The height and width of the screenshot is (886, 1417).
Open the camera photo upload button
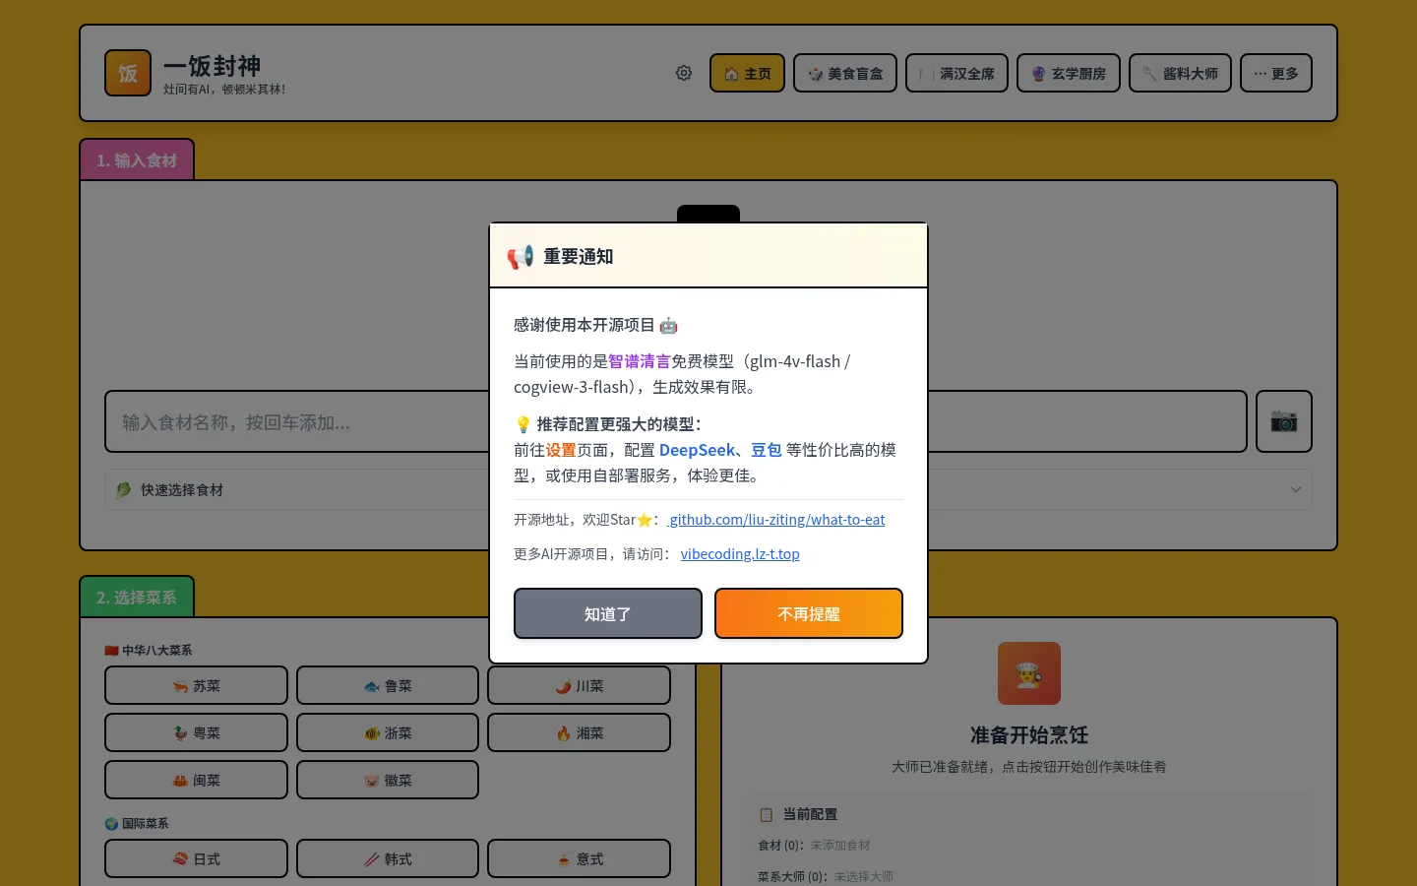coord(1284,421)
